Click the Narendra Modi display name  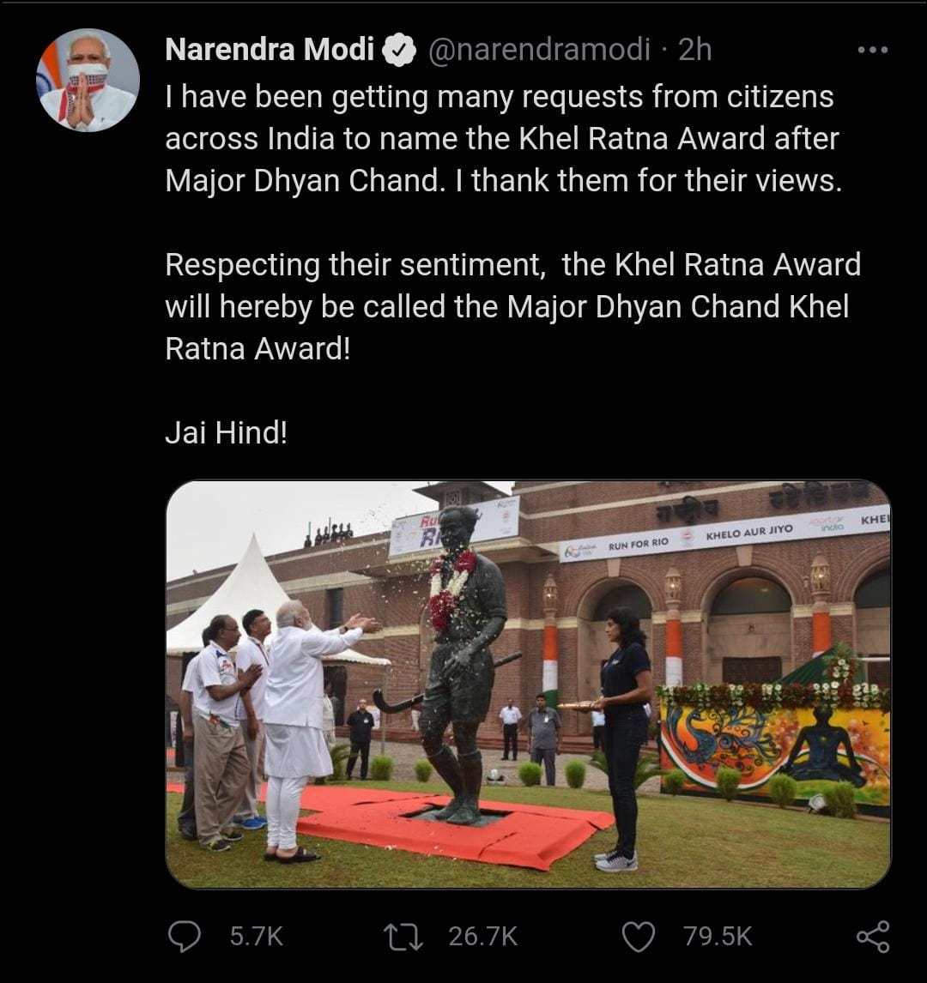coord(270,50)
